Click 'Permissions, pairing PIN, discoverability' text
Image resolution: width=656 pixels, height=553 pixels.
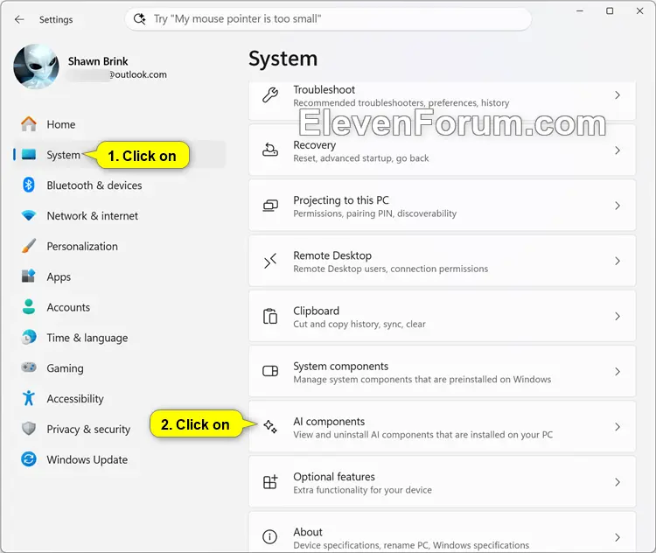pyautogui.click(x=374, y=213)
